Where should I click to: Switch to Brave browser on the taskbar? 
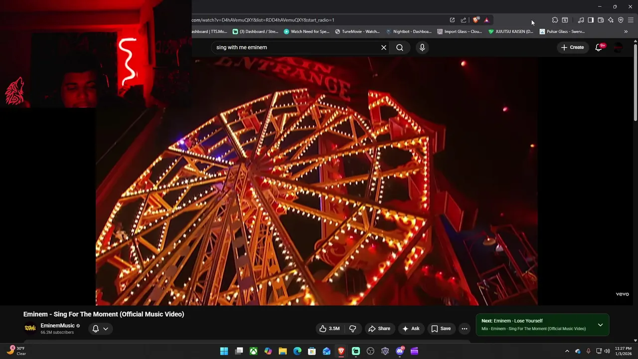[x=341, y=351]
